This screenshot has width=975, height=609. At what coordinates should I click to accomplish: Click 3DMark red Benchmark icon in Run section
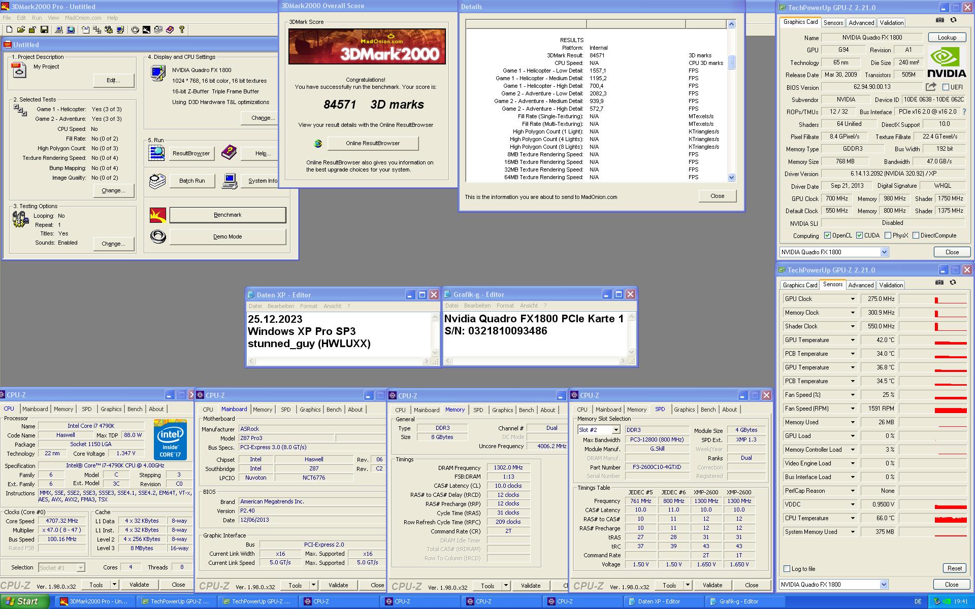(x=158, y=215)
